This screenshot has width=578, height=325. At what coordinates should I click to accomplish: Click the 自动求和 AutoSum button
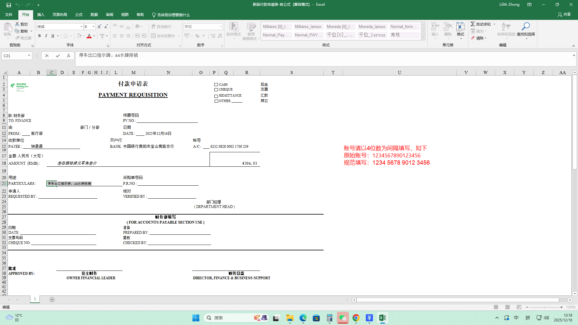tap(481, 24)
